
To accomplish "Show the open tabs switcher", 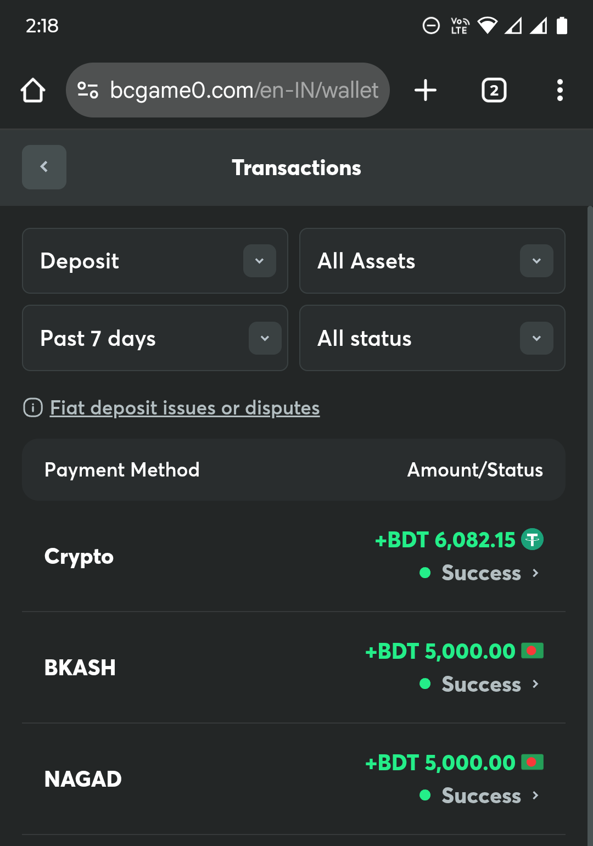I will coord(494,90).
